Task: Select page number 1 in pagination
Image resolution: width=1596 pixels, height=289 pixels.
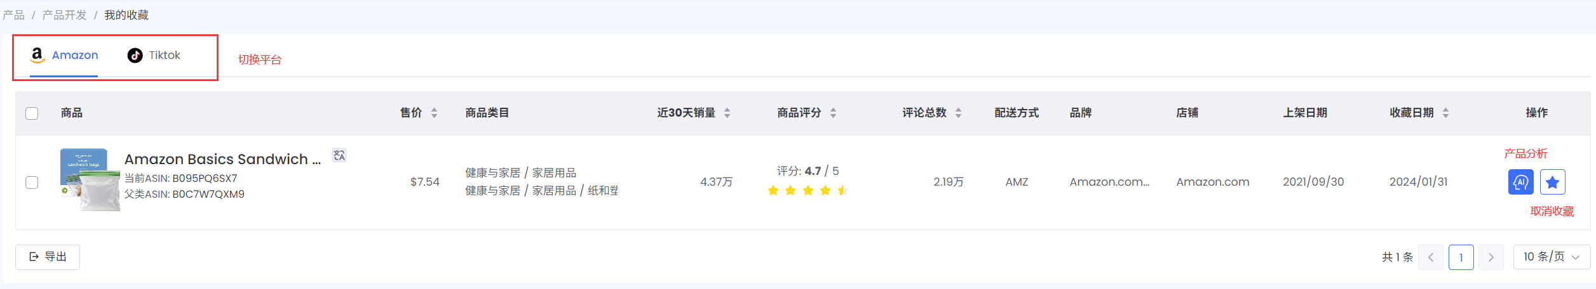Action: [1461, 257]
